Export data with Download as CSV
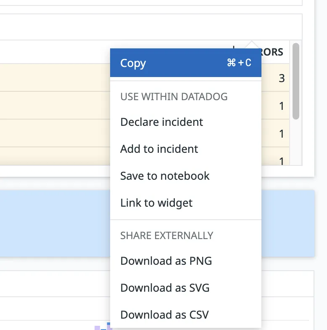 click(164, 314)
